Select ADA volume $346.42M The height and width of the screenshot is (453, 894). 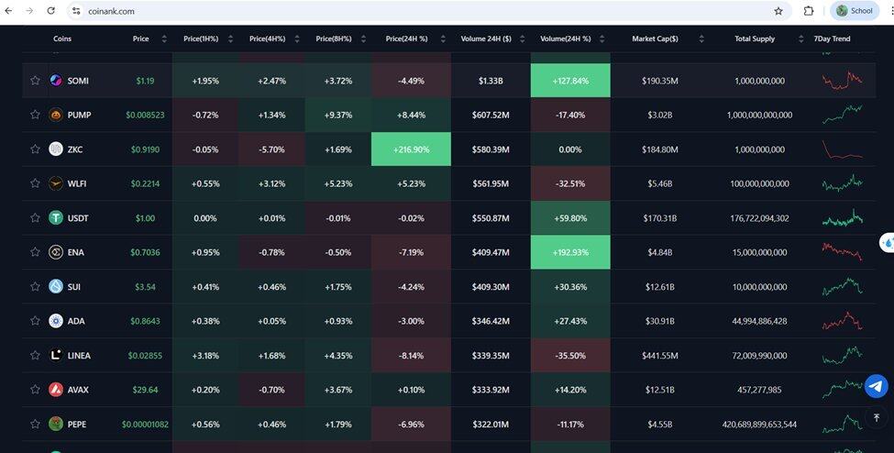[x=491, y=321]
